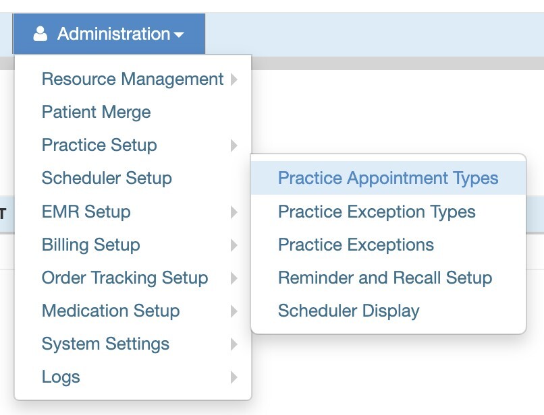
Task: Open Reminder and Recall Setup
Action: (x=385, y=278)
